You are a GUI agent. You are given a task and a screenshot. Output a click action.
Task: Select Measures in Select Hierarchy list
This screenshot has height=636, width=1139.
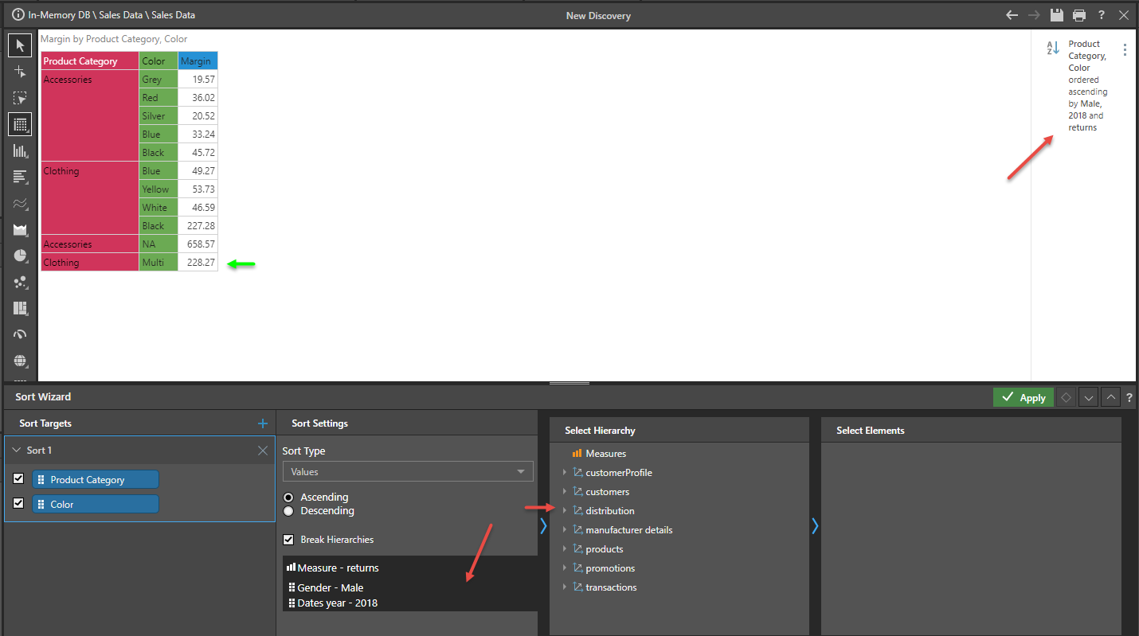(x=605, y=454)
